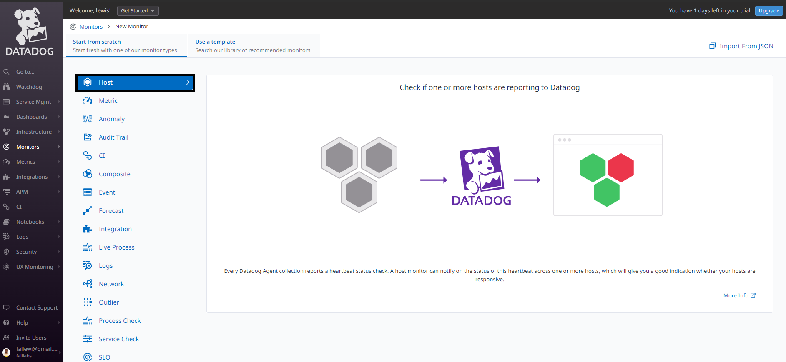Viewport: 786px width, 362px height.
Task: Click the monitors icon beside breadcrumb
Action: (x=73, y=27)
